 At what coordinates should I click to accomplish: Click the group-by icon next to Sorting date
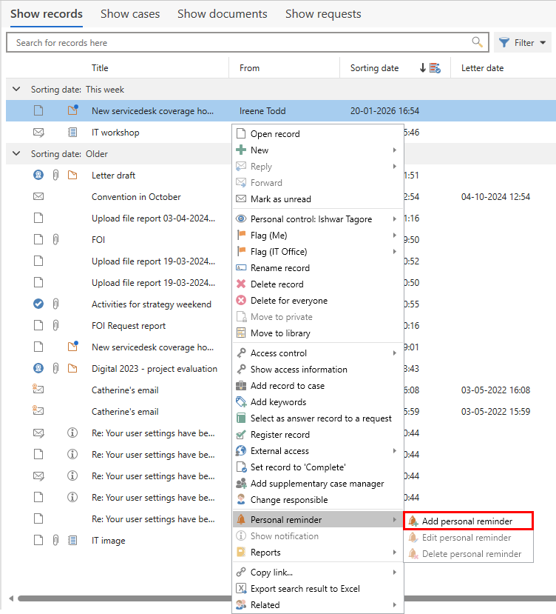click(x=435, y=68)
